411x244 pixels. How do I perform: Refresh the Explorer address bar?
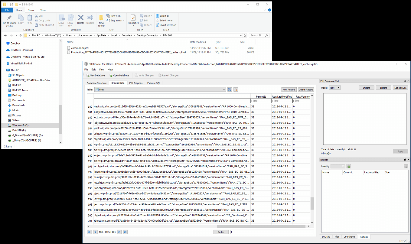245,35
